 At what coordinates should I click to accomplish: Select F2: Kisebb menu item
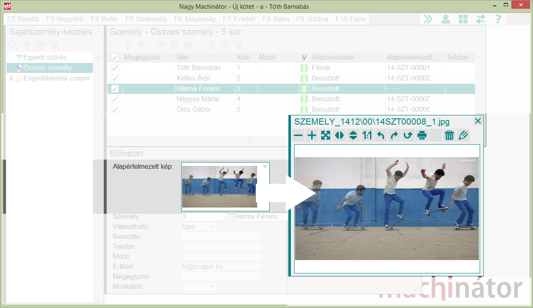tap(23, 19)
